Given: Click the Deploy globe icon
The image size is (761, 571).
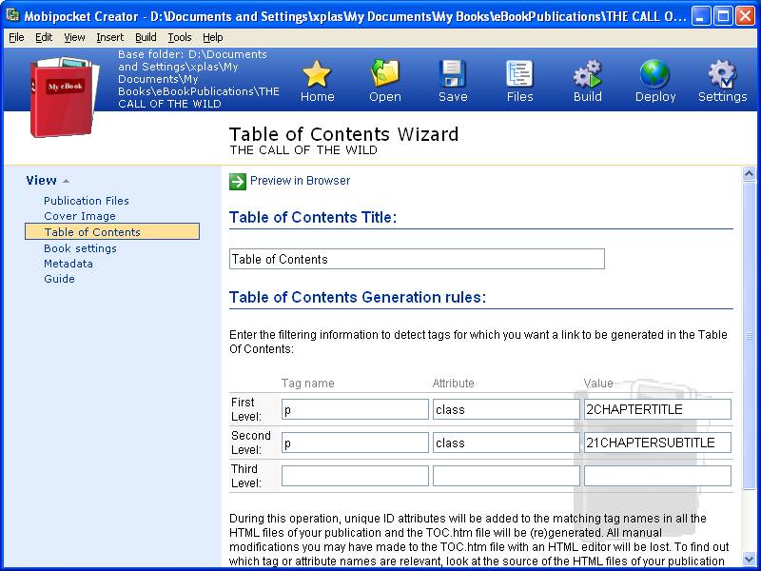Looking at the screenshot, I should click(x=654, y=74).
